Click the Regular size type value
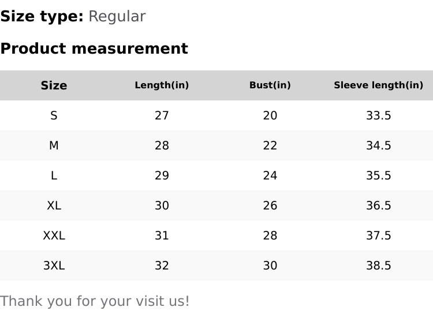This screenshot has height=322, width=433. pyautogui.click(x=117, y=16)
